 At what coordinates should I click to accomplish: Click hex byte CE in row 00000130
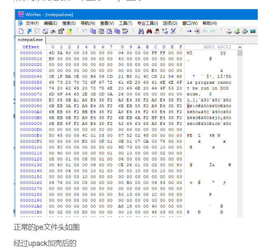tap(121, 165)
